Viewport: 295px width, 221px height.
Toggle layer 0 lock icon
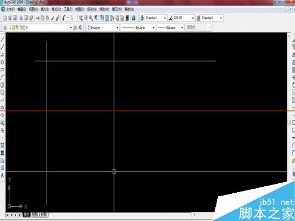tap(21, 28)
